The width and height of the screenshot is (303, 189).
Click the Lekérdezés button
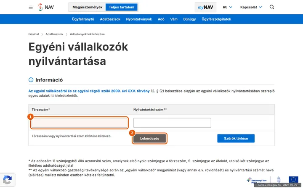(149, 139)
